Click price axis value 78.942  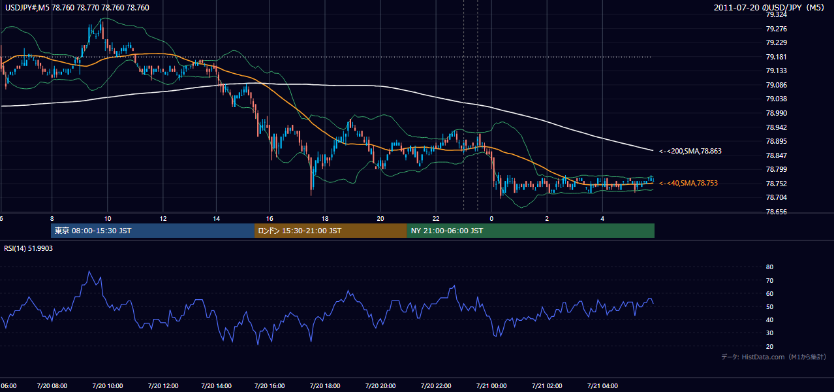[x=776, y=127]
